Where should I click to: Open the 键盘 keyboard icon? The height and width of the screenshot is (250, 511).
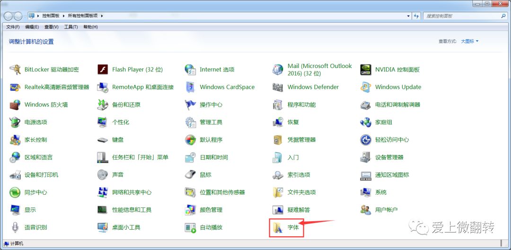(x=103, y=139)
